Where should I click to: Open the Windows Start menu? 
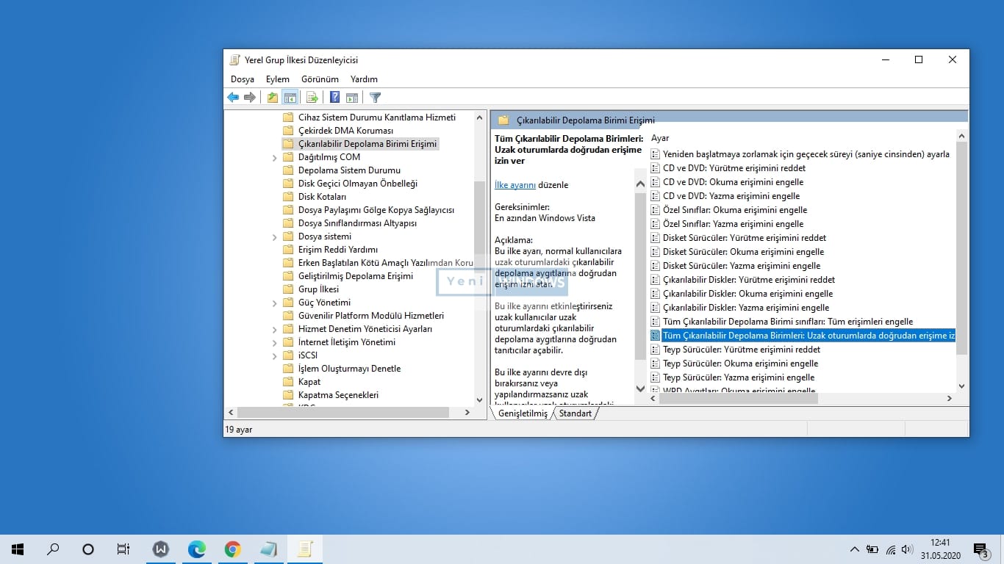pyautogui.click(x=18, y=549)
